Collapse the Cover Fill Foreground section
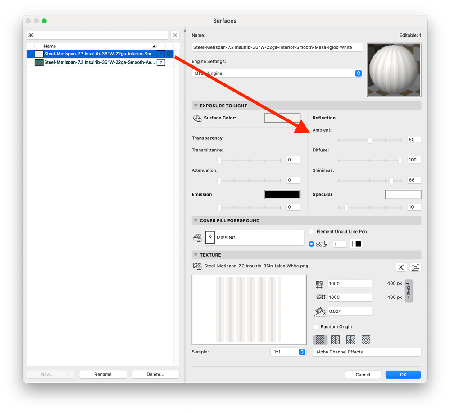Screen dimensions: 450x413 (196, 220)
